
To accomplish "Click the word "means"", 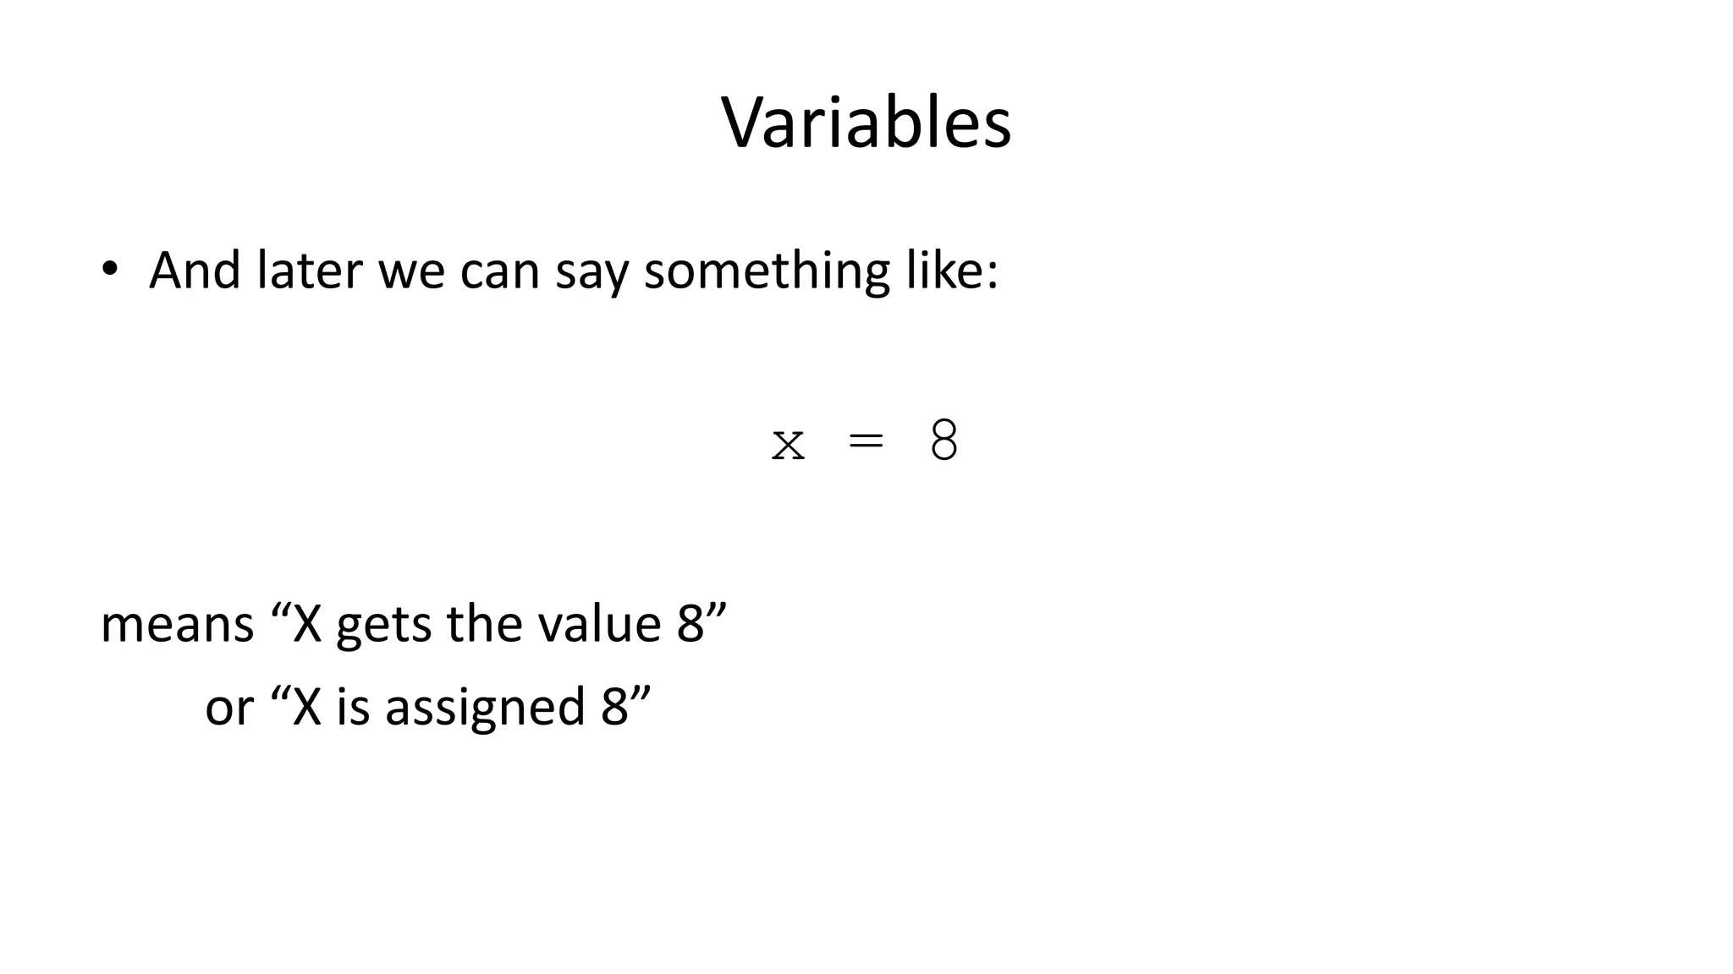I will point(177,625).
